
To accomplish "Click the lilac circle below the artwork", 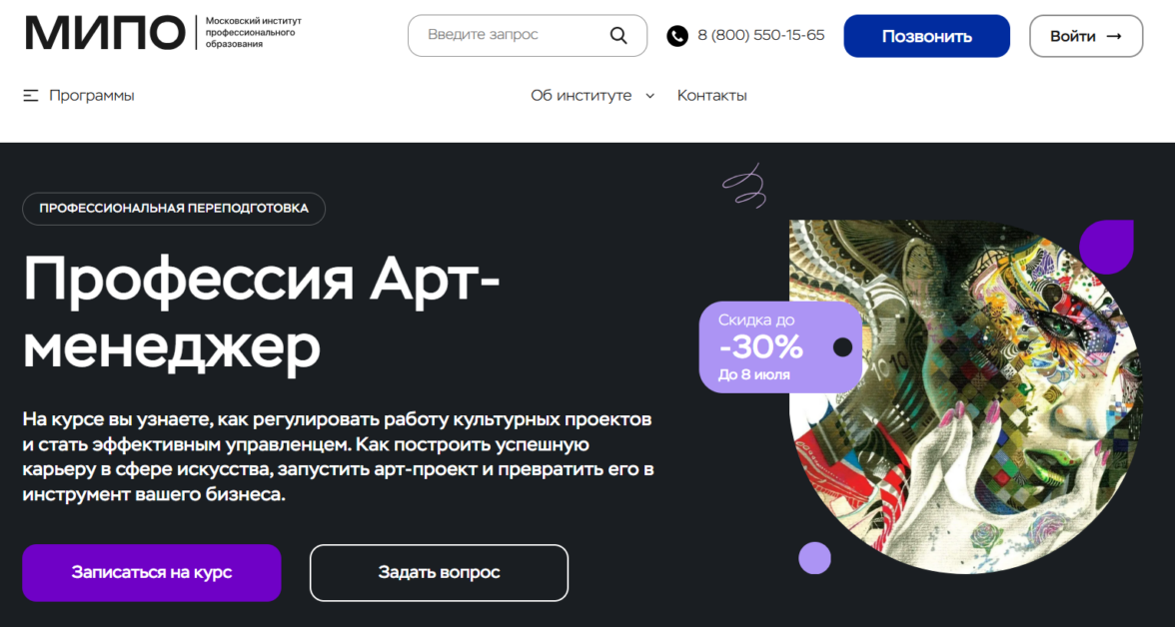I will [x=814, y=558].
